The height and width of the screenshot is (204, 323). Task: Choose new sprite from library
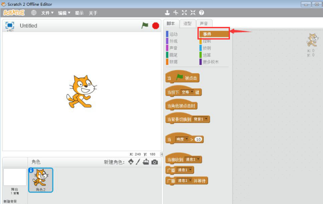point(131,162)
